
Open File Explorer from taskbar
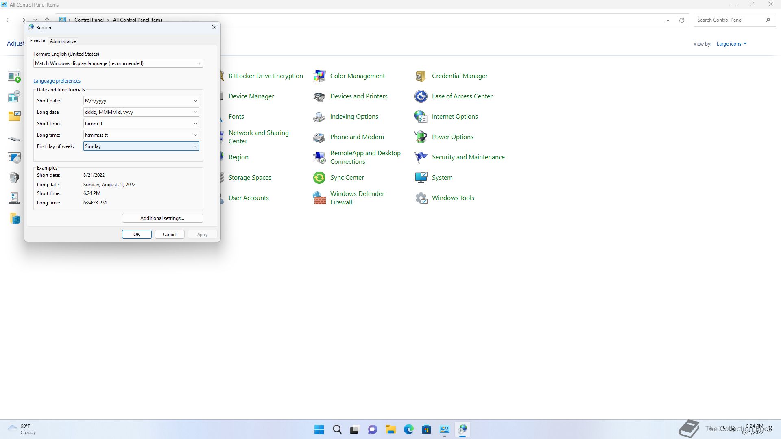click(391, 429)
